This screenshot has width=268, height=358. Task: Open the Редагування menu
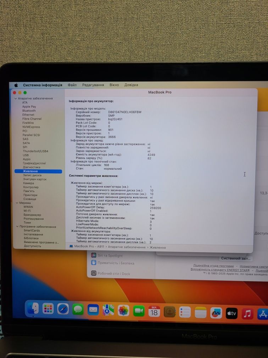pos(93,85)
